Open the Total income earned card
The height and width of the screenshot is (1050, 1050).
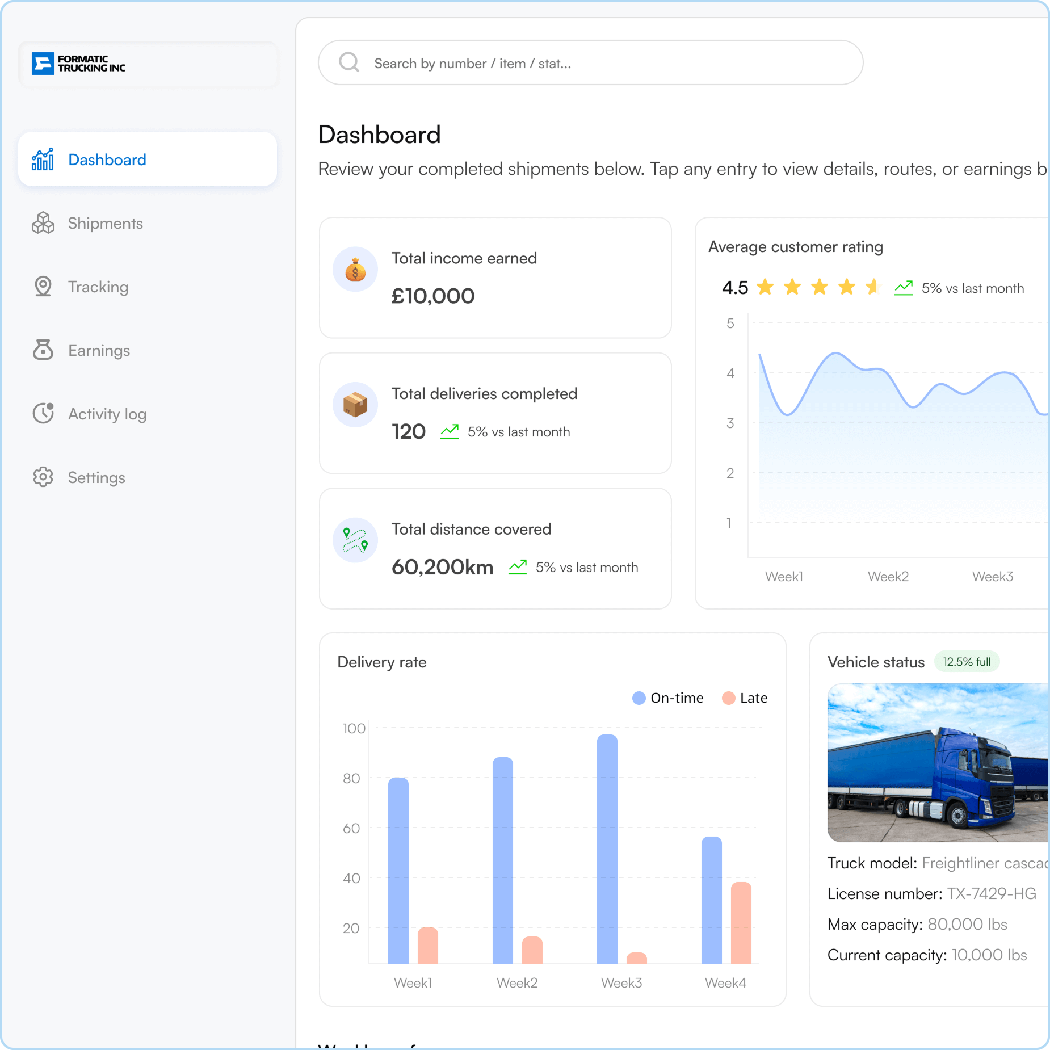click(495, 278)
